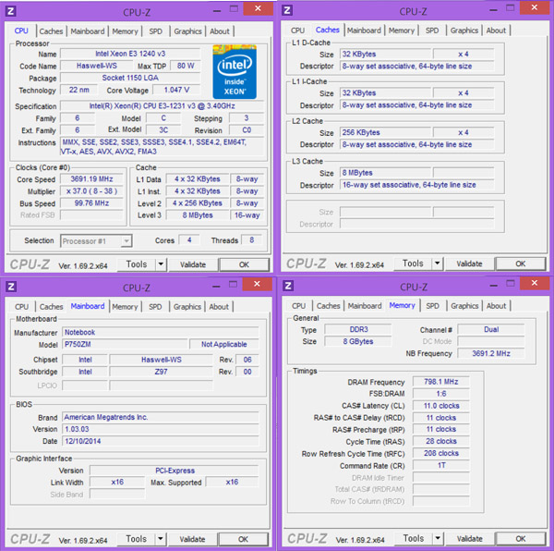Click OK in Caches window

click(521, 263)
